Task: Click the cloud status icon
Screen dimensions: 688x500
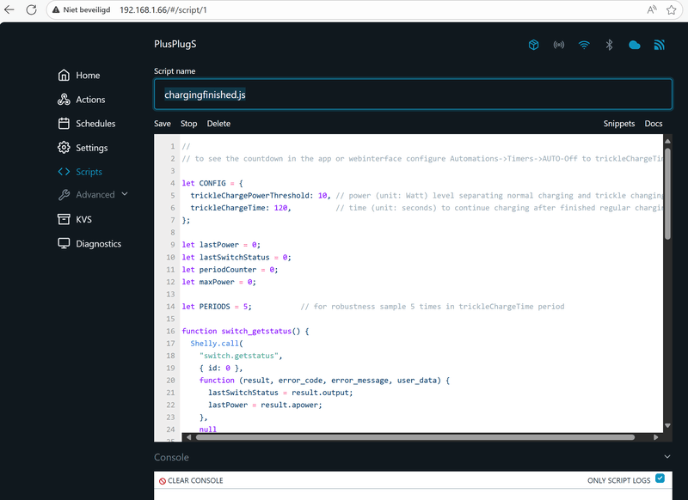Action: (x=635, y=45)
